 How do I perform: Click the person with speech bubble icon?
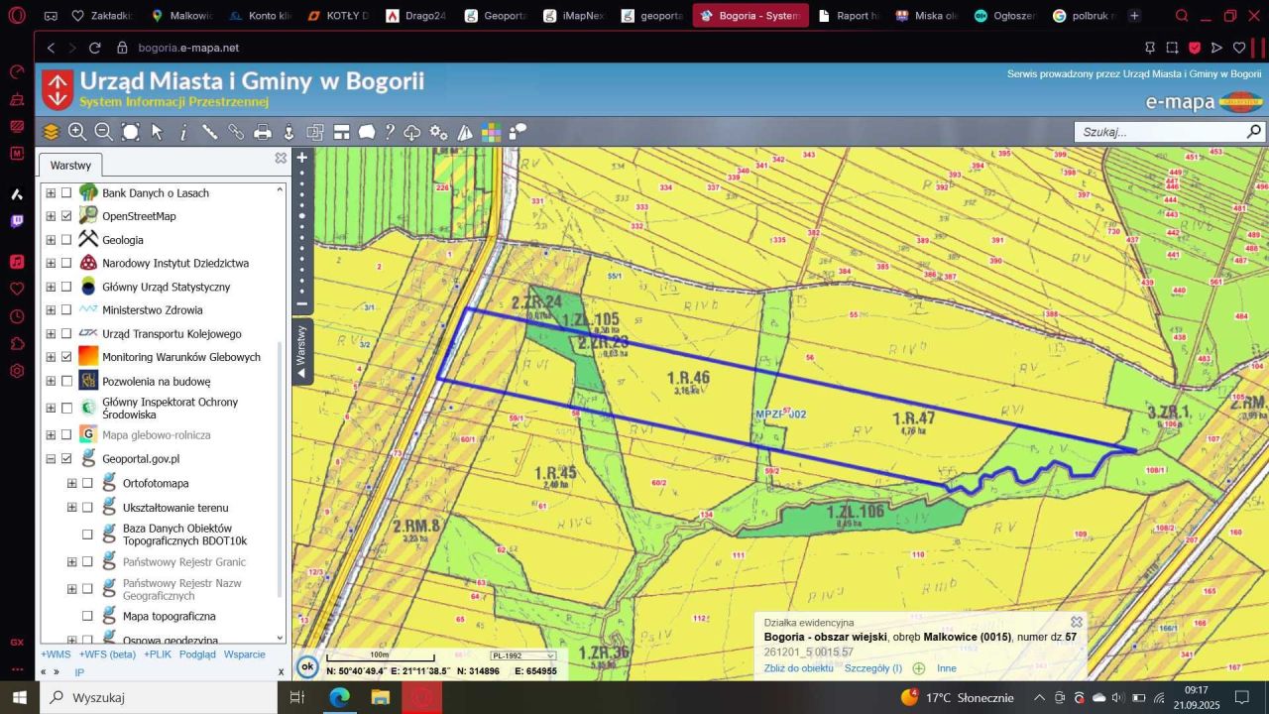[517, 132]
